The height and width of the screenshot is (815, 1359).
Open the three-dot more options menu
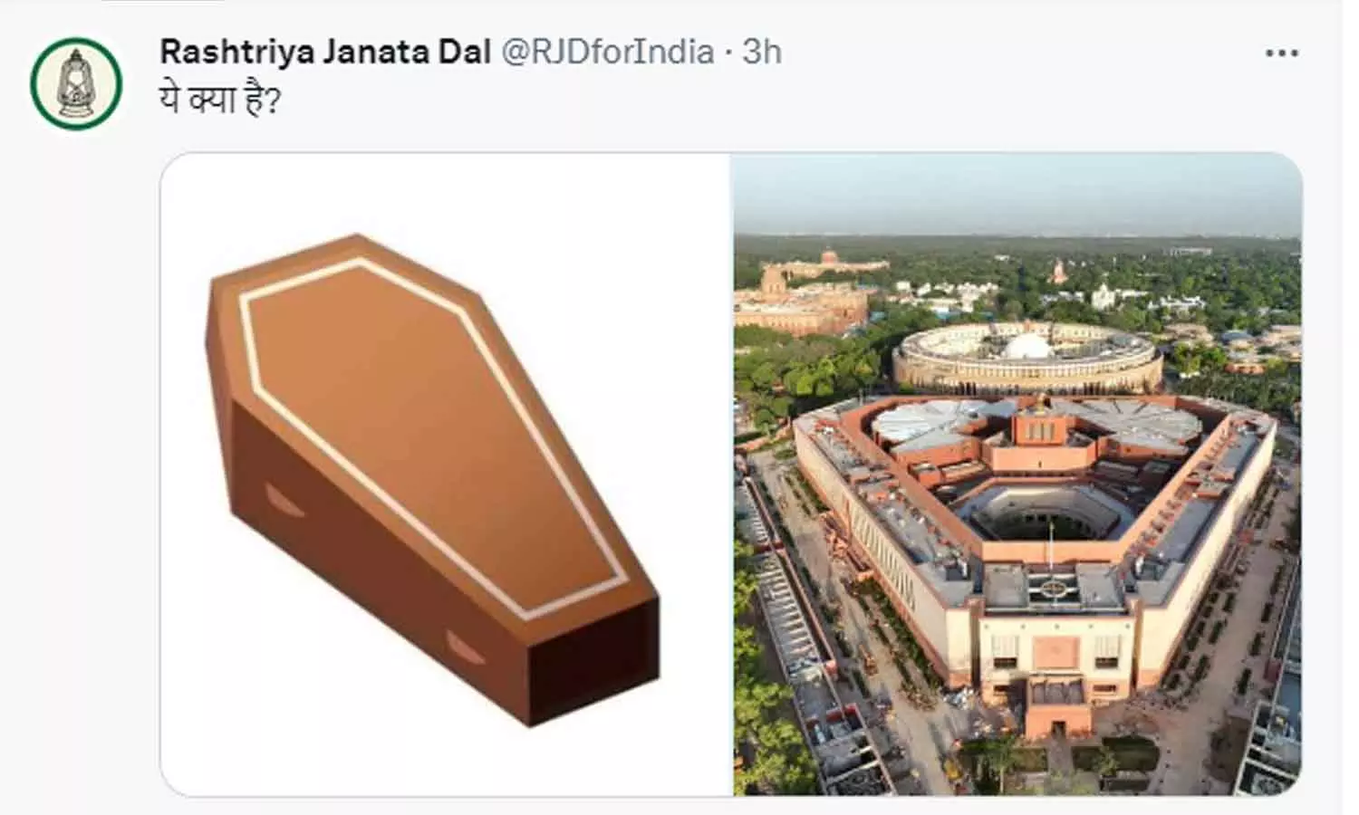[x=1281, y=53]
